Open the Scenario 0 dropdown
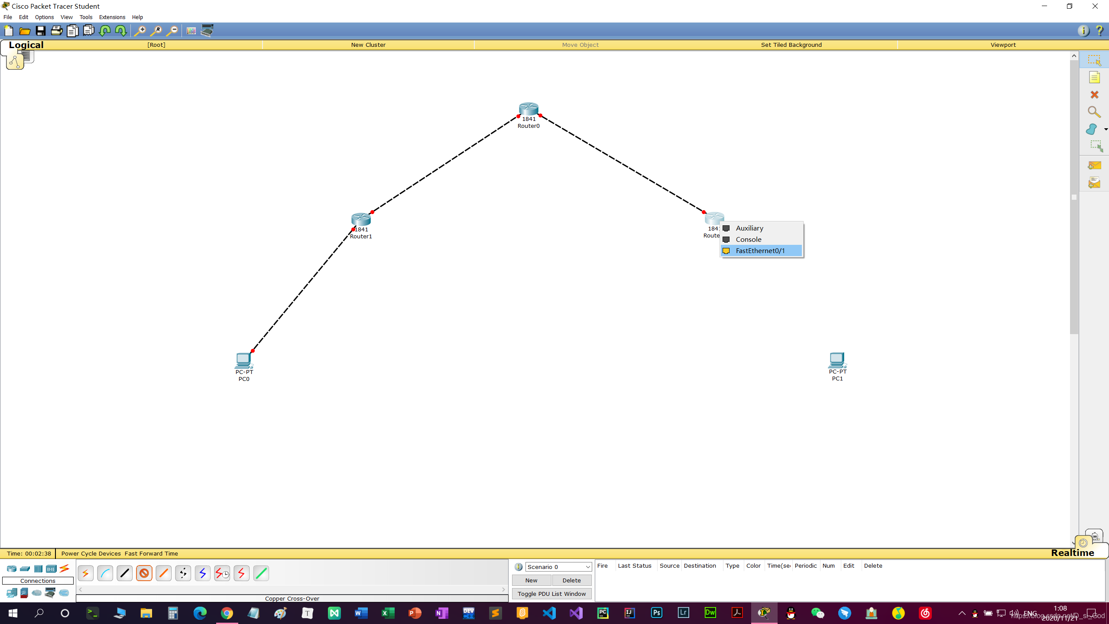This screenshot has width=1109, height=624. (x=558, y=567)
